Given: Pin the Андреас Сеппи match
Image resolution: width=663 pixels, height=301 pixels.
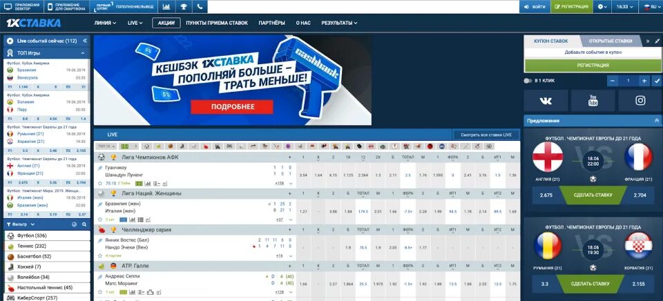Looking at the screenshot, I should coord(100,276).
